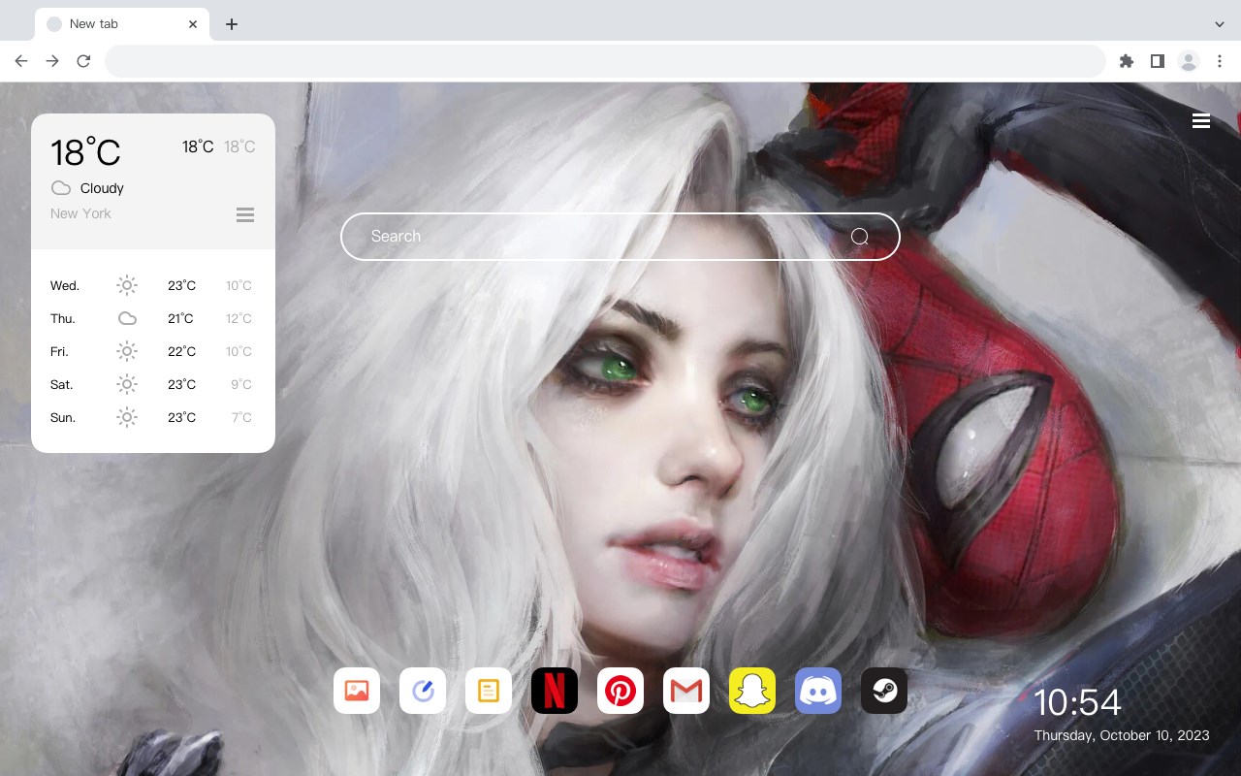The image size is (1241, 776).
Task: Select the New tab tab
Action: (x=122, y=24)
